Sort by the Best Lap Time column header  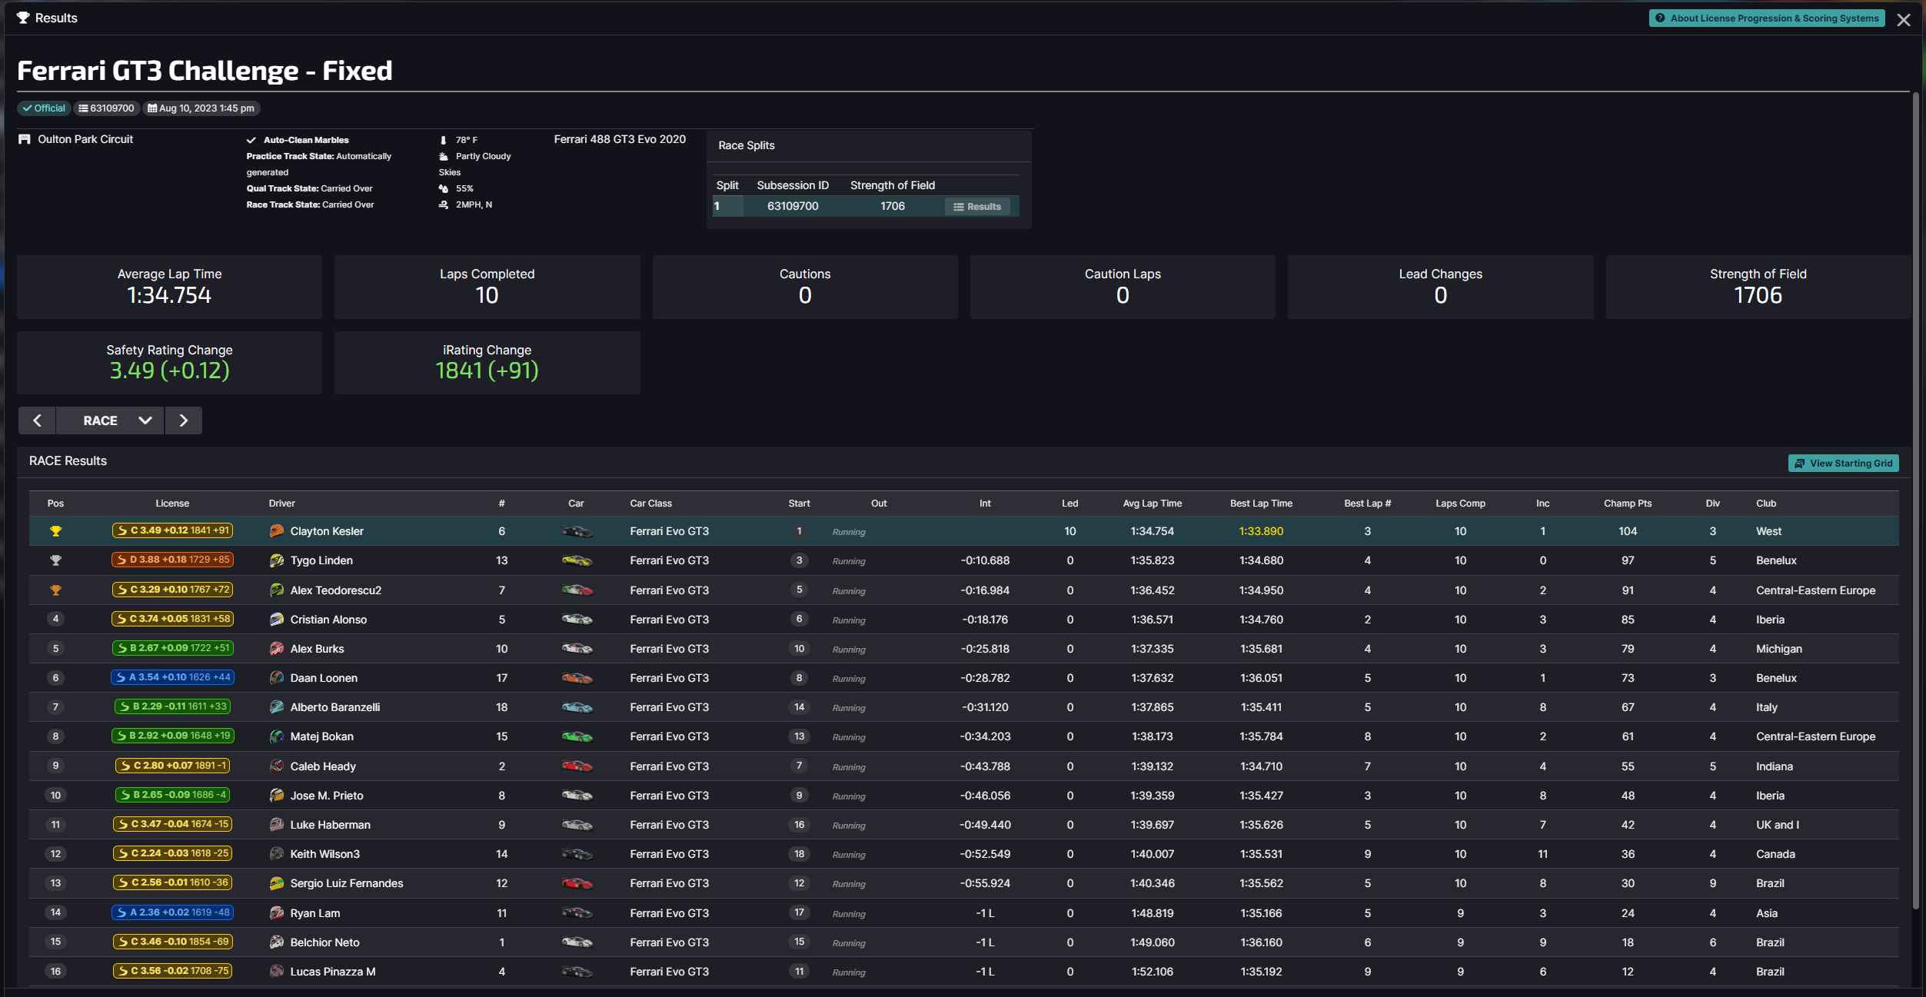[x=1261, y=503]
